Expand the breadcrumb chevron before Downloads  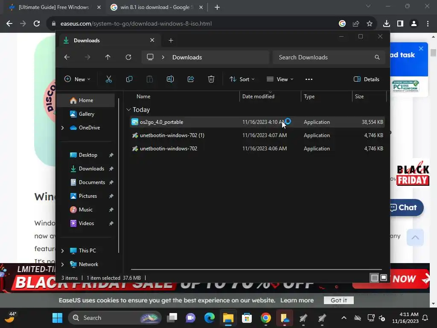(163, 57)
